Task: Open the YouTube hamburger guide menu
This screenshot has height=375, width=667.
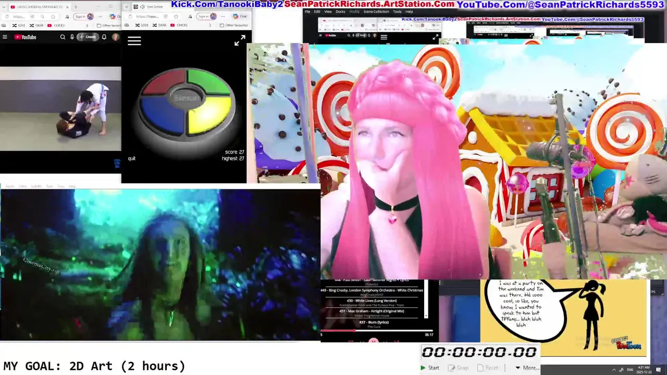Action: (x=5, y=37)
